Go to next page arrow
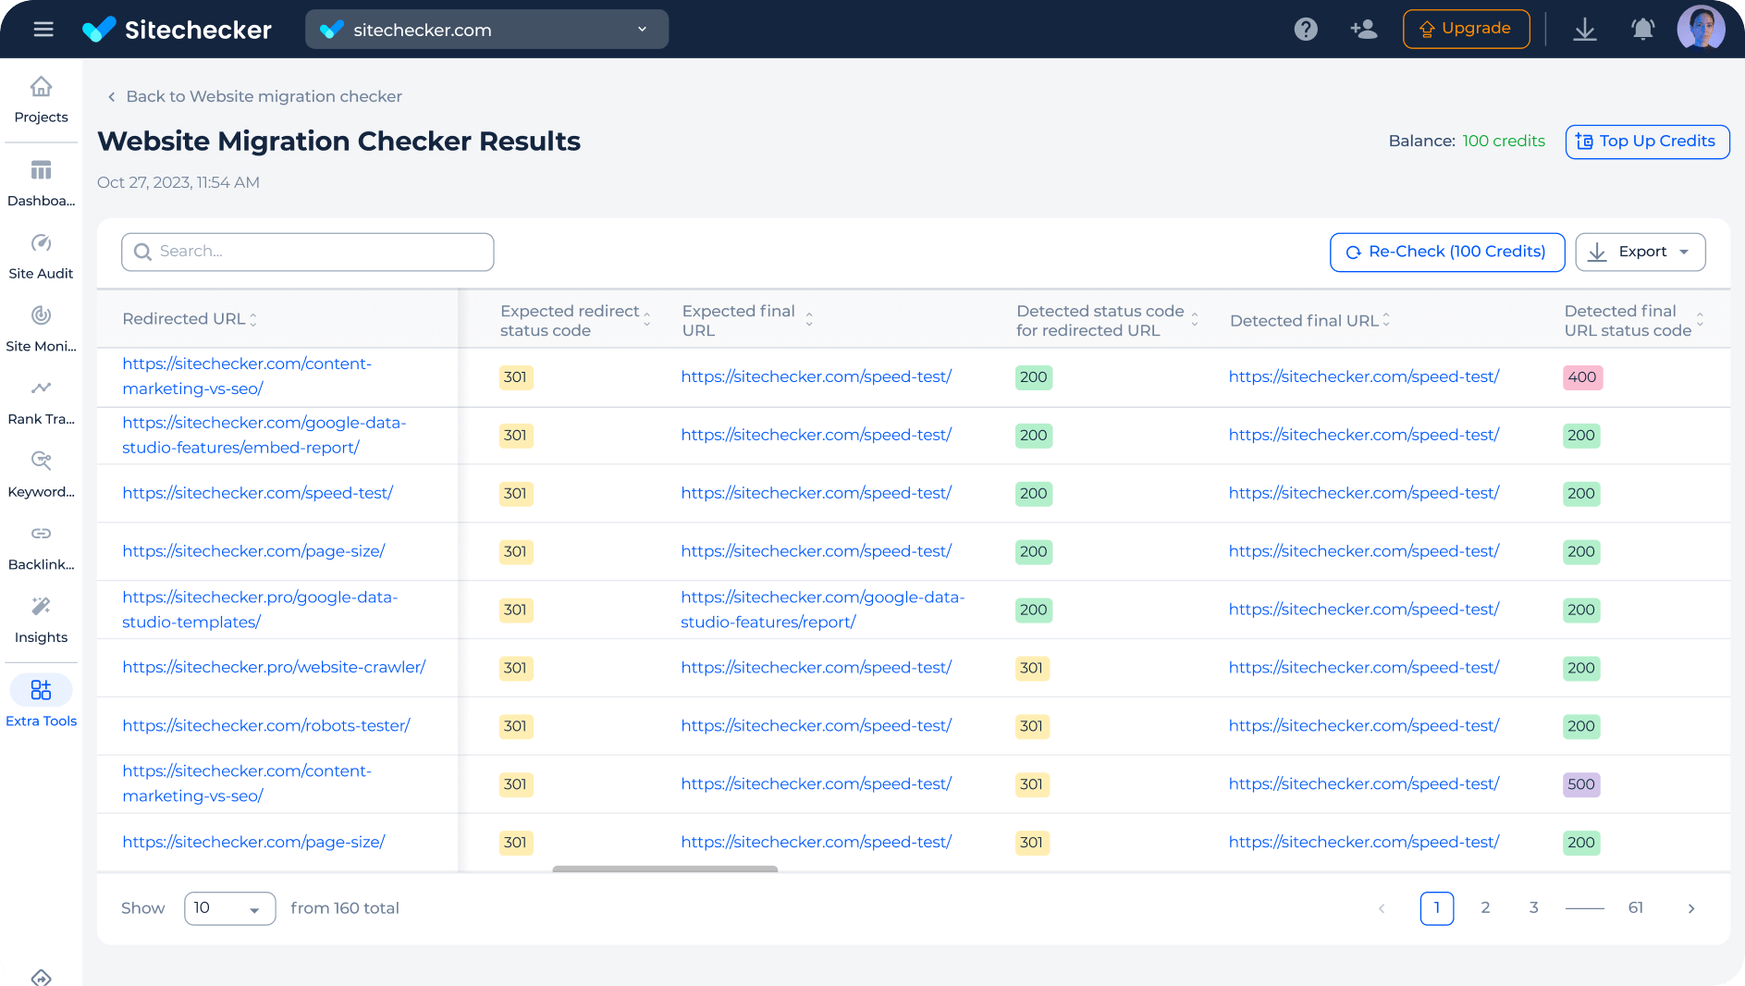This screenshot has width=1745, height=986. click(1691, 908)
